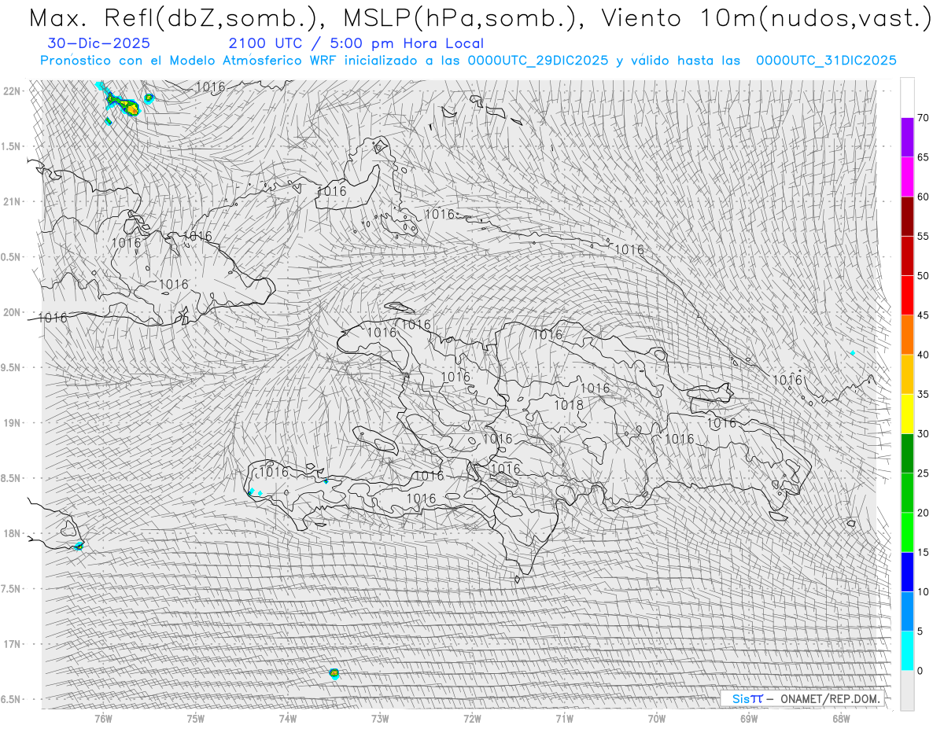The height and width of the screenshot is (729, 944).
Task: Click the colorbar label '30'
Action: click(923, 434)
